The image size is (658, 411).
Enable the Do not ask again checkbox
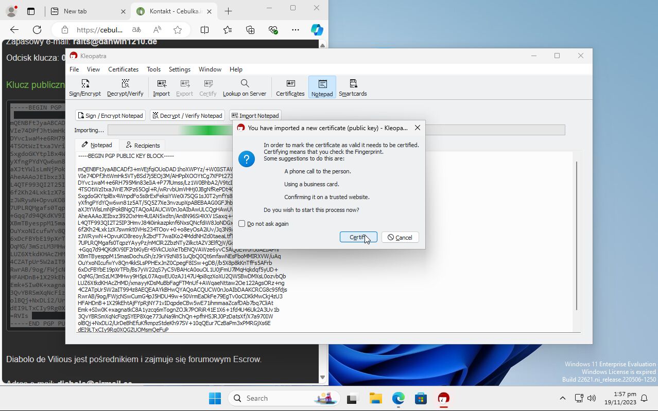242,224
